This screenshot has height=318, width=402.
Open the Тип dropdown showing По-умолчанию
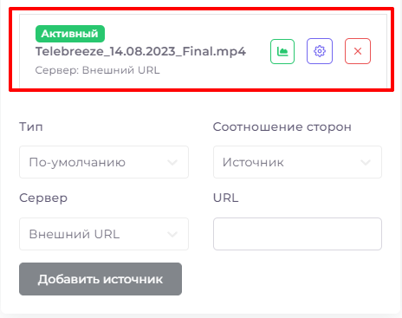coord(104,162)
